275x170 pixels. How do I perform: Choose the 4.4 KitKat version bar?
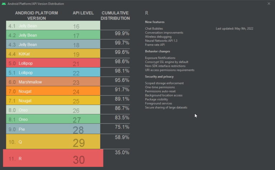click(53, 54)
